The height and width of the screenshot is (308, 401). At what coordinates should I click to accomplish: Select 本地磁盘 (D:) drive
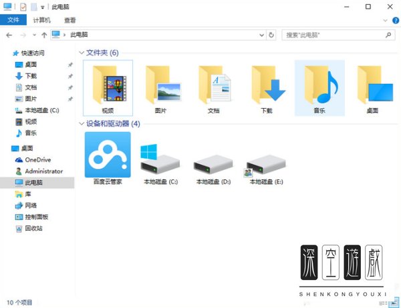(x=214, y=169)
